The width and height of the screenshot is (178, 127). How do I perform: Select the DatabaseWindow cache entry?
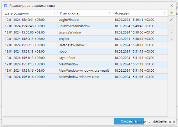85,45
